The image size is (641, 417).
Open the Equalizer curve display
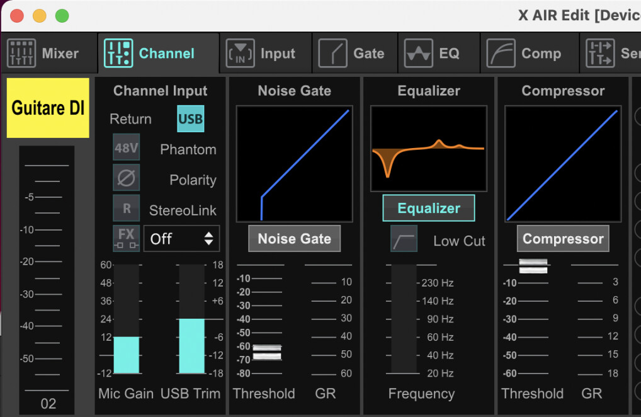429,149
